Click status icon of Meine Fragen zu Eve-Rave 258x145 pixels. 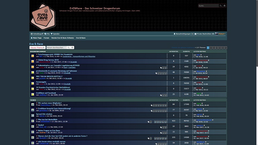[x=33, y=132]
